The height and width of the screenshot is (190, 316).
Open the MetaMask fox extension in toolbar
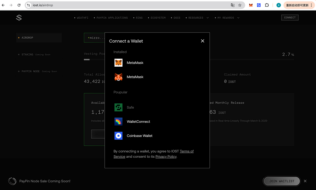pos(251,5)
